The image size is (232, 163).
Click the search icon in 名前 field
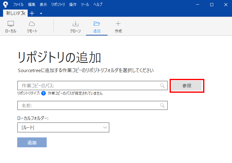tap(162, 105)
